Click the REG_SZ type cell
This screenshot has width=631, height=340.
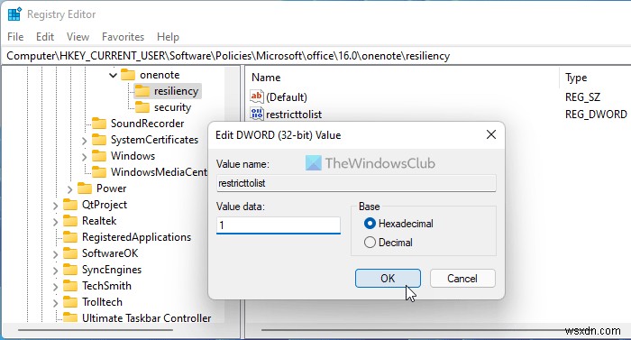582,97
